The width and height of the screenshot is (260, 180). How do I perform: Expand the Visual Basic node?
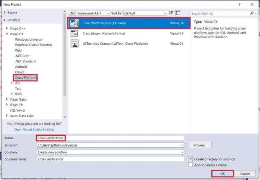[7, 99]
